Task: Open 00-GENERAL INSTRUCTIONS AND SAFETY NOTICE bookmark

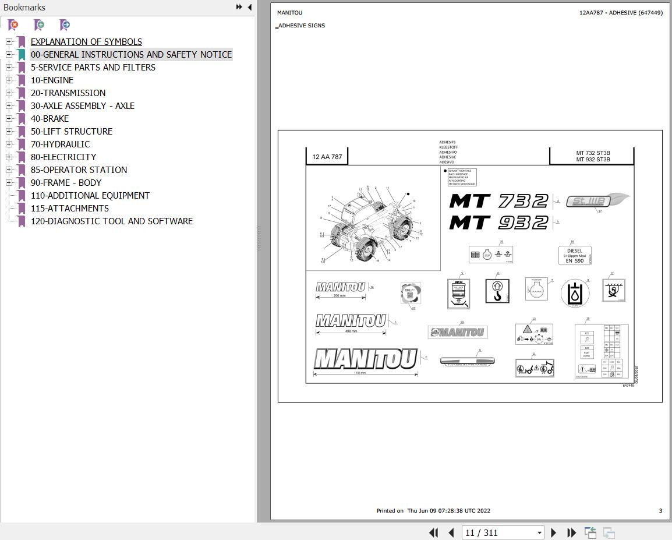Action: (x=131, y=54)
